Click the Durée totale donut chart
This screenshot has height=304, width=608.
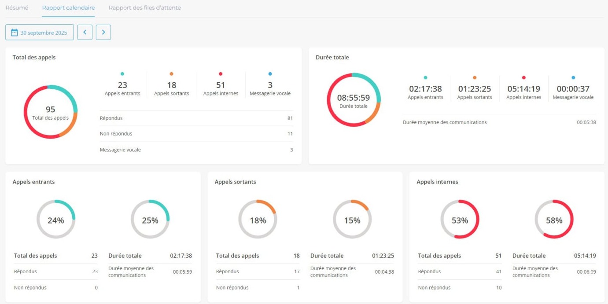click(x=354, y=100)
